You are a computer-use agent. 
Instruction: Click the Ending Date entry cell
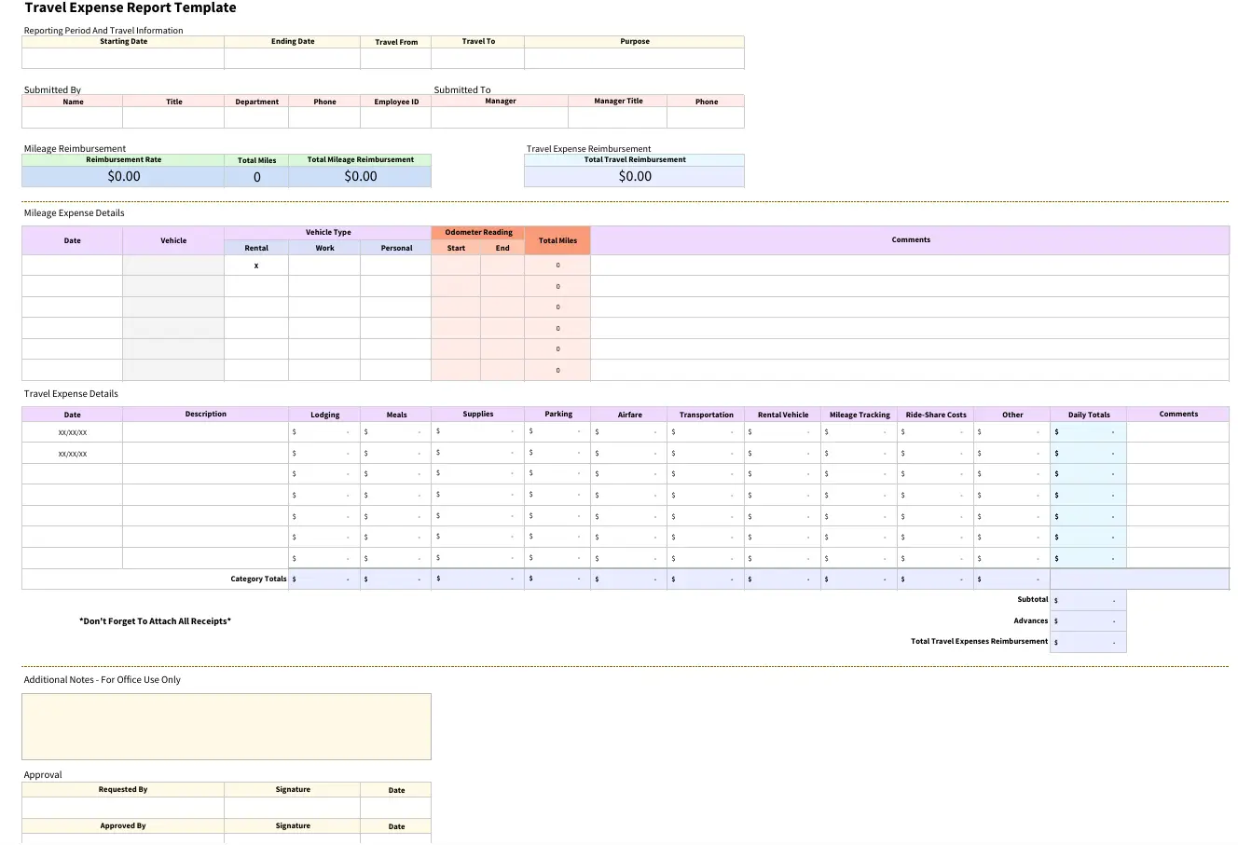292,58
